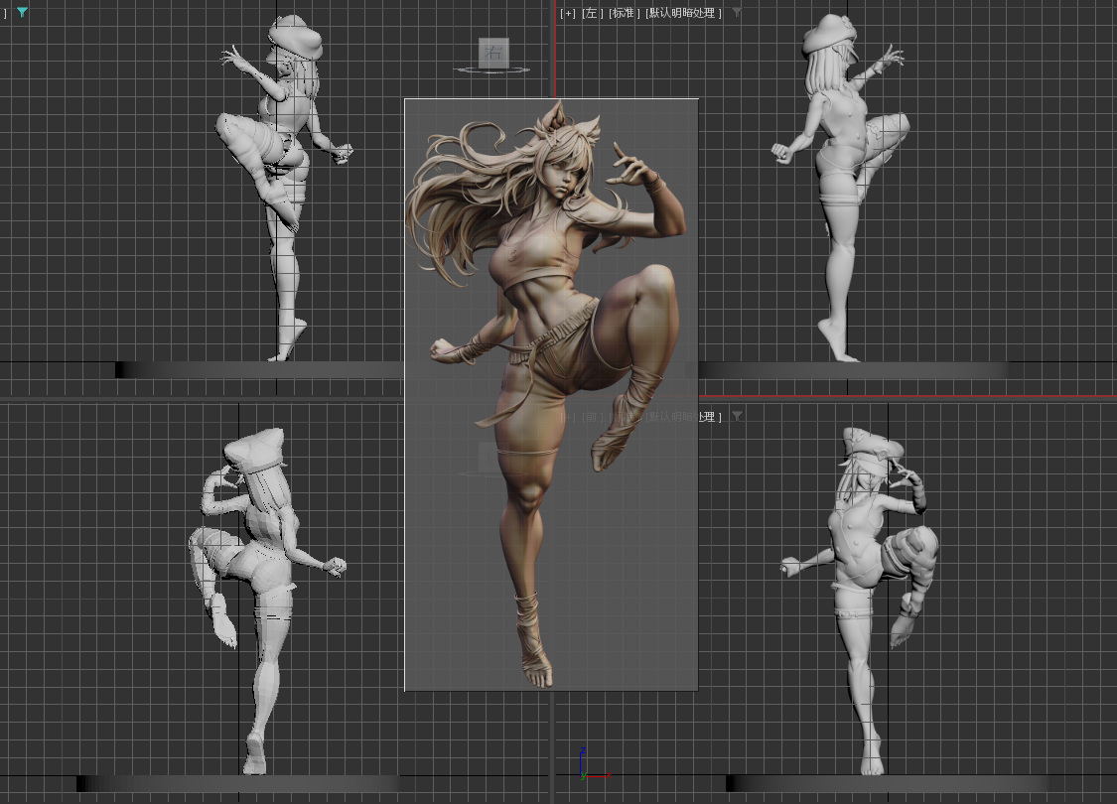1117x804 pixels.
Task: Click the ViewCube face labeled 右
Action: point(492,53)
